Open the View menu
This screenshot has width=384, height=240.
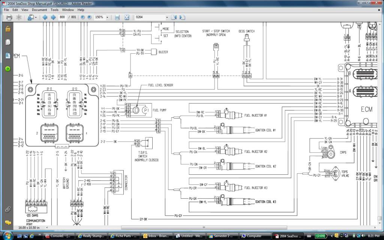tap(25, 10)
